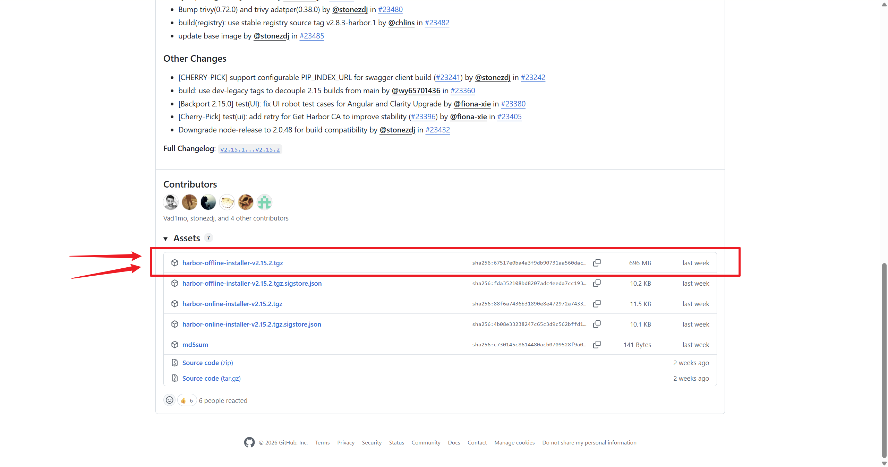The width and height of the screenshot is (888, 467).
Task: Open fourth contributor avatar
Action: pyautogui.click(x=227, y=202)
